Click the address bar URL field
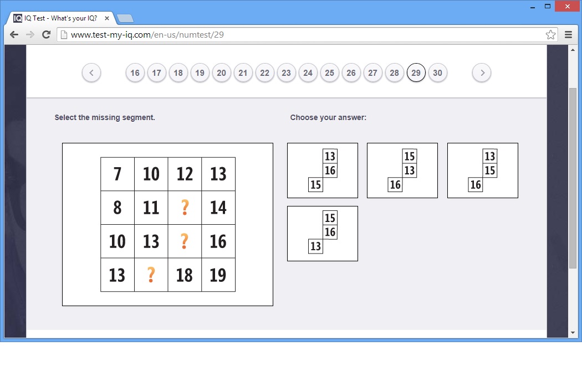The height and width of the screenshot is (372, 582). (x=307, y=35)
